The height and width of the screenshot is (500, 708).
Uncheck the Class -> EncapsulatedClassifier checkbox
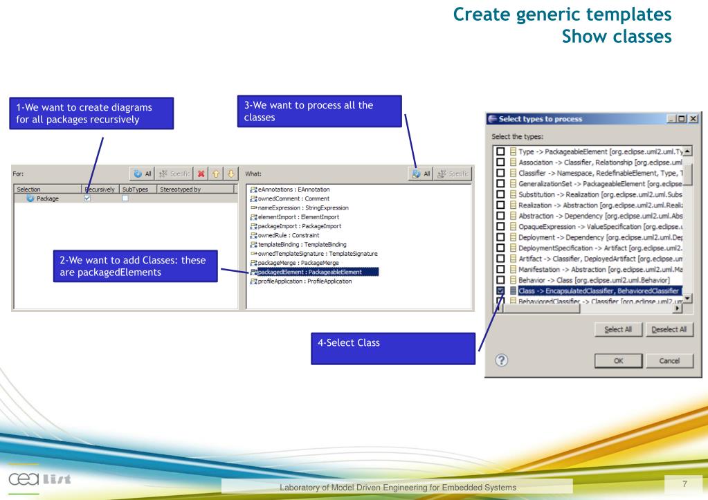(500, 291)
